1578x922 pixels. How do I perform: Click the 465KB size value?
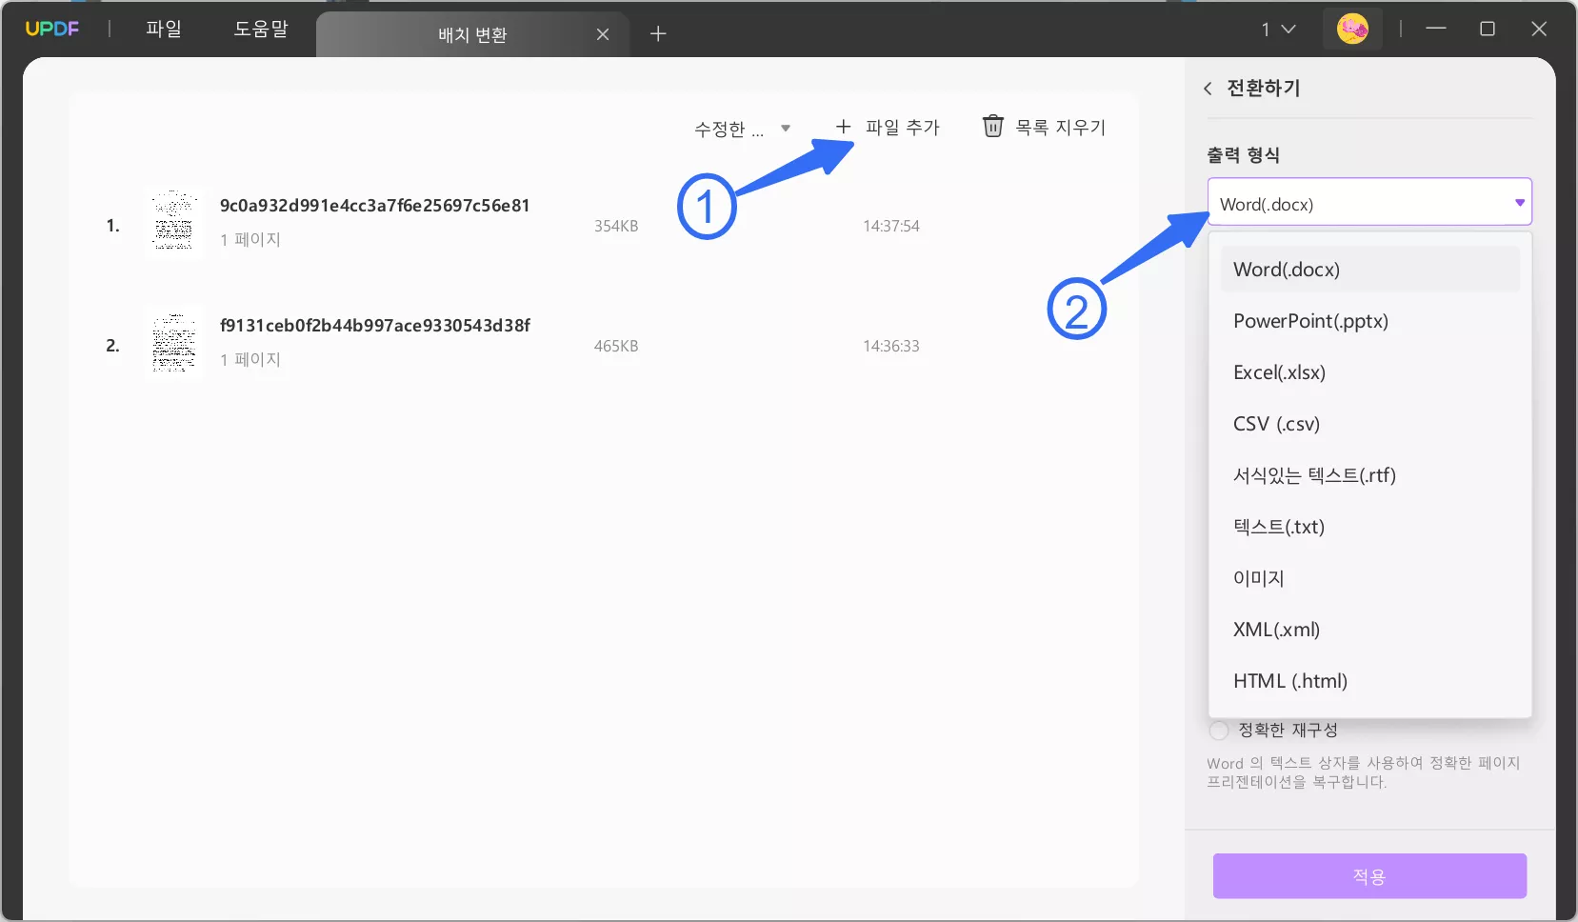pos(616,347)
